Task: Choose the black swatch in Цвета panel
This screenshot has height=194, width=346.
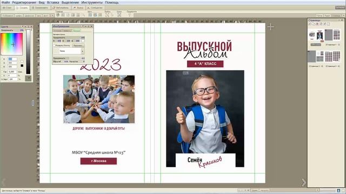Action: [22, 66]
